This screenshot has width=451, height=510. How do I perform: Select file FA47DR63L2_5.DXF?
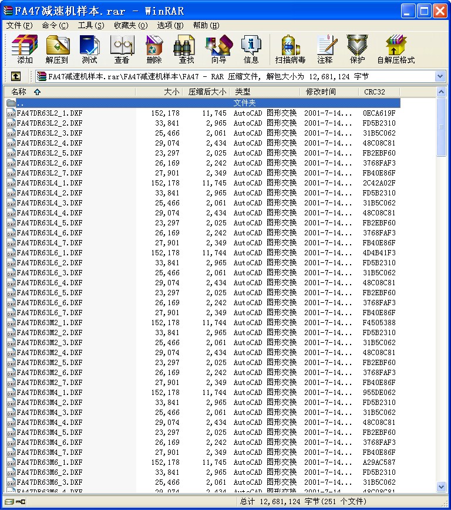[x=49, y=153]
